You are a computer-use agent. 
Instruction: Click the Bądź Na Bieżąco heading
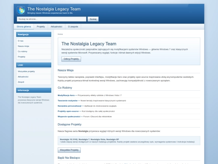(69, 158)
